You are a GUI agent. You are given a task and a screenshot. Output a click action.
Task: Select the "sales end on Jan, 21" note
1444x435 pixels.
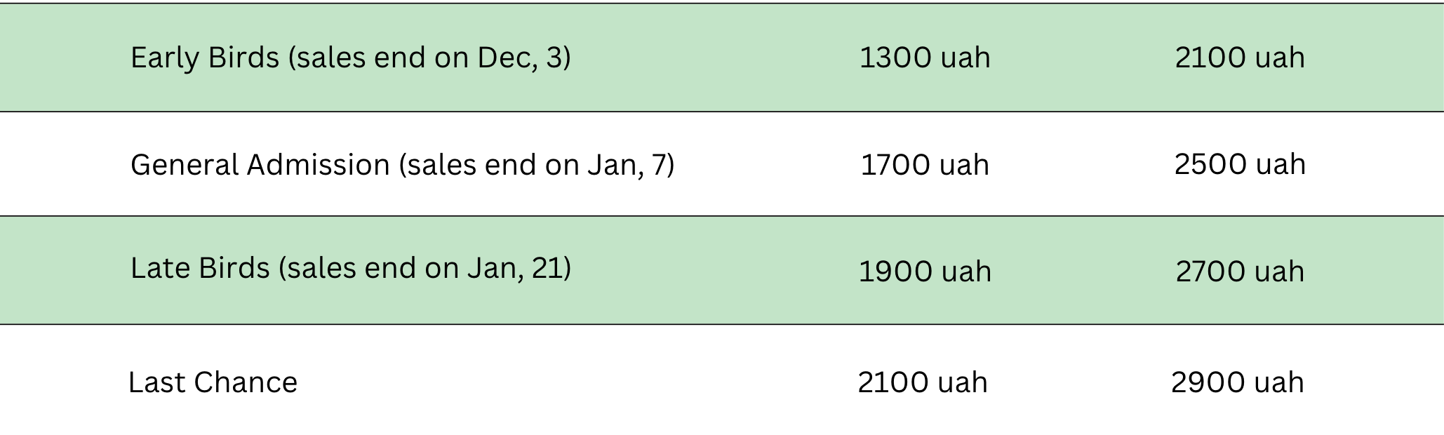425,268
